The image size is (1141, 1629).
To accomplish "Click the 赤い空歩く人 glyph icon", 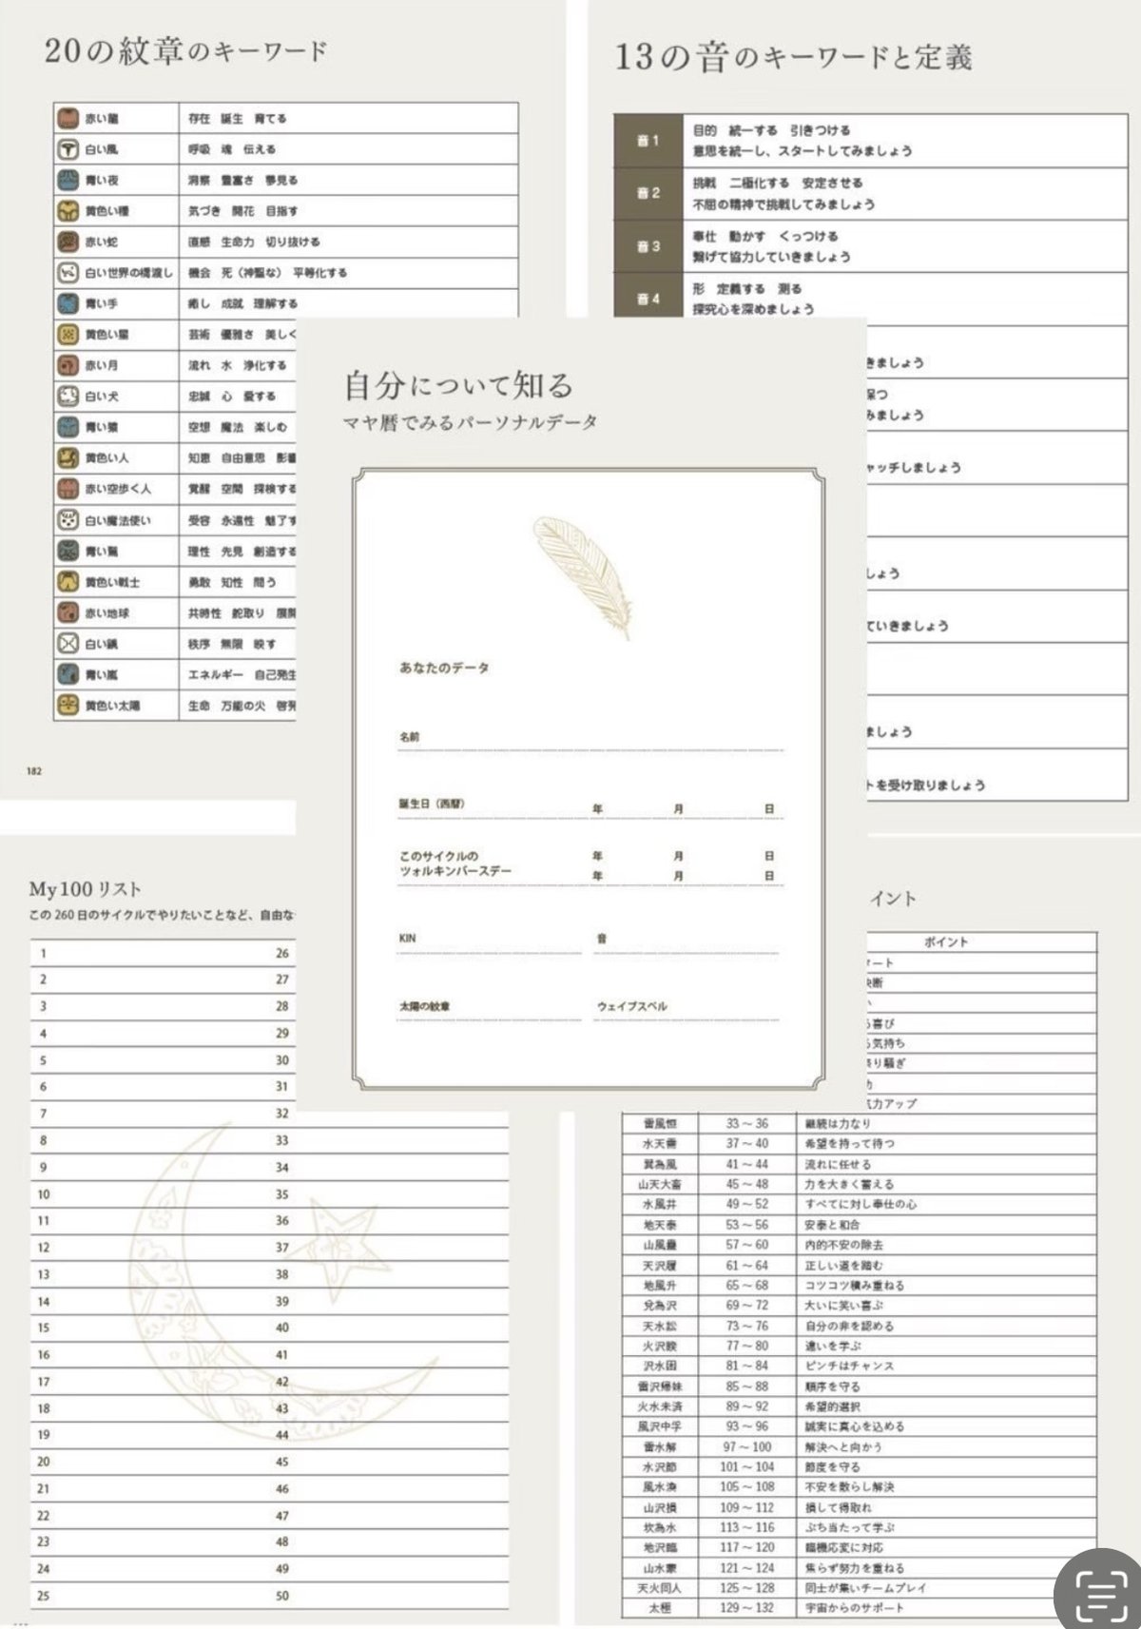I will click(x=68, y=489).
